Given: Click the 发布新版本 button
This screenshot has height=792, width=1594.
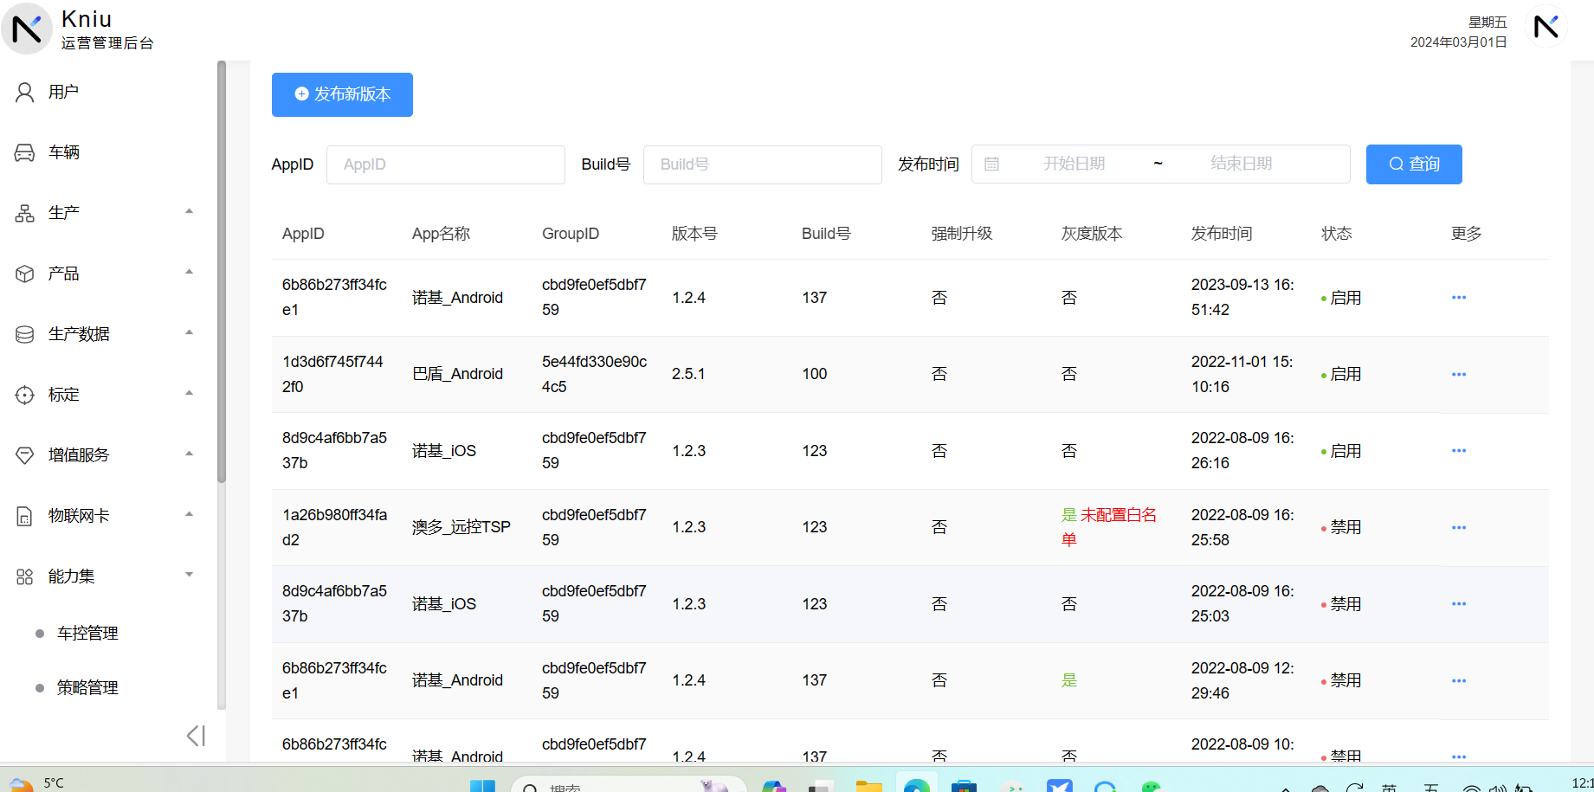Looking at the screenshot, I should click(342, 94).
